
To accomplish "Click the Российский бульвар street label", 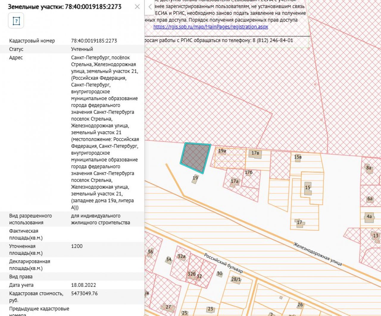I will (223, 263).
